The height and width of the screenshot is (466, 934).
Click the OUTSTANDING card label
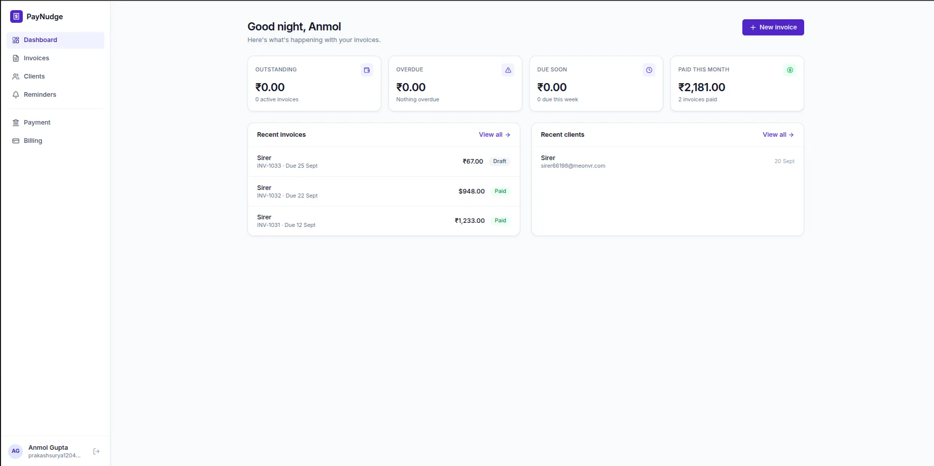[276, 70]
